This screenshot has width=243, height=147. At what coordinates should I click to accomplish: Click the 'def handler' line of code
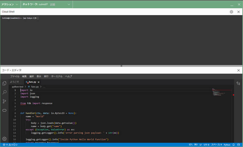click(48, 113)
